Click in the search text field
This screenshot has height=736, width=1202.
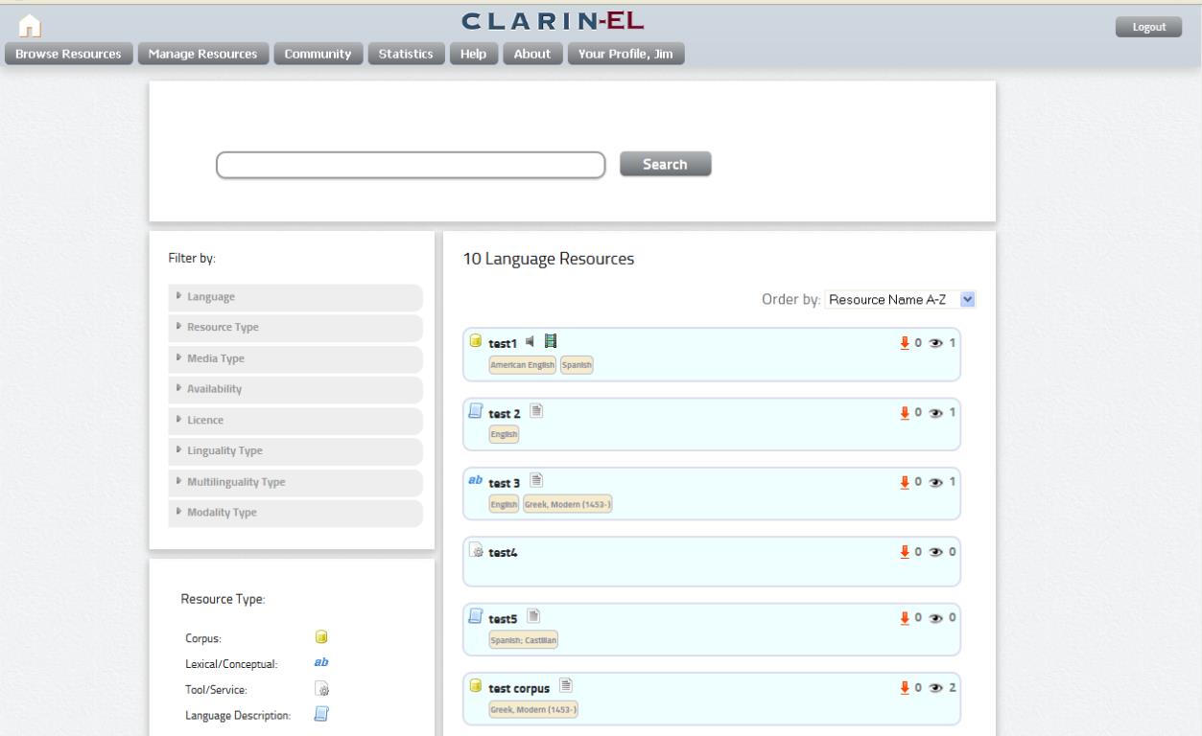[411, 165]
